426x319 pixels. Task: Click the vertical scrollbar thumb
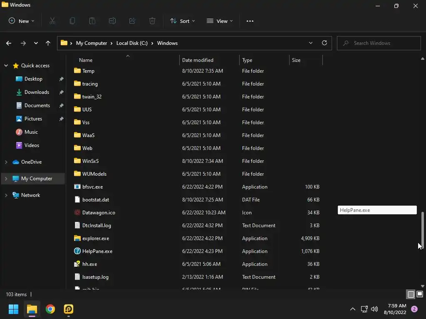pyautogui.click(x=423, y=230)
